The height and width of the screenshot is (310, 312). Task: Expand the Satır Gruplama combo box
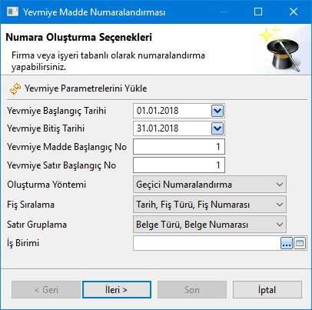pyautogui.click(x=210, y=225)
